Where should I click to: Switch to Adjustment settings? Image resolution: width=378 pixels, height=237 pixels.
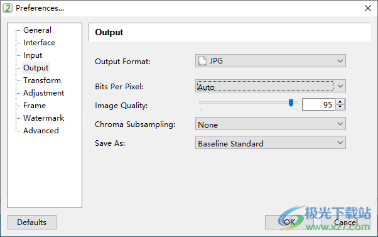click(43, 93)
